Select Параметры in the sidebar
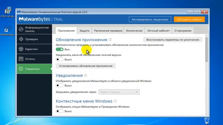This screenshot has width=223, height=125. 34,69
